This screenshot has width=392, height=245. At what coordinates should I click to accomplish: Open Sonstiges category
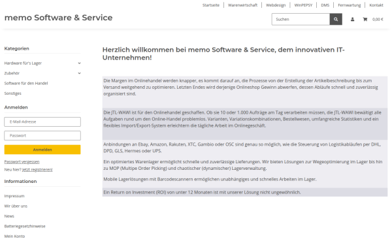point(13,93)
